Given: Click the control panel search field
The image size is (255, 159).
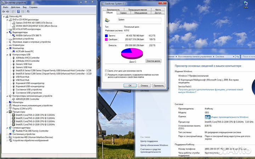Looking at the screenshot, I should coord(248,57).
